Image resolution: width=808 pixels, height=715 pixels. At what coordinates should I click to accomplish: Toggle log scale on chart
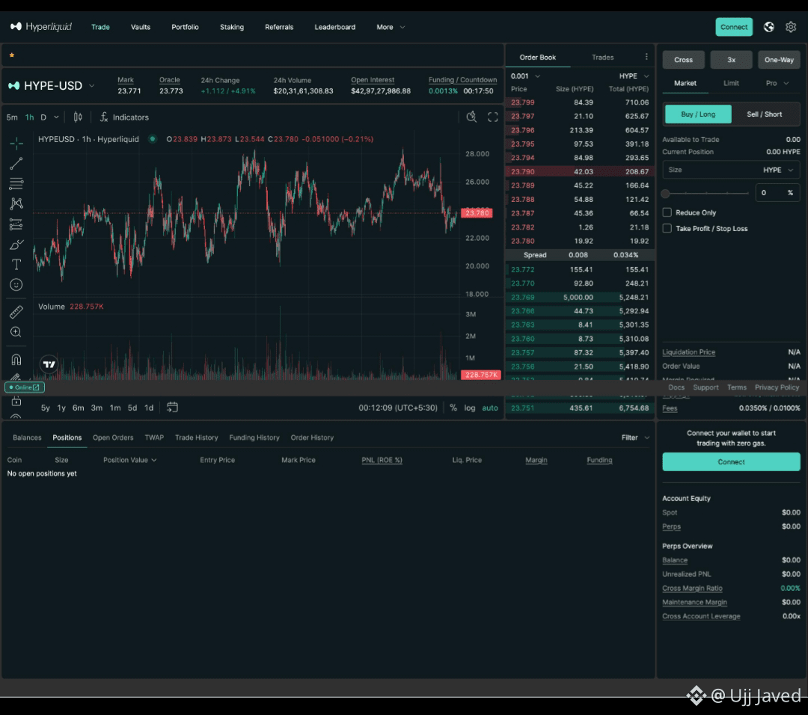click(x=469, y=408)
